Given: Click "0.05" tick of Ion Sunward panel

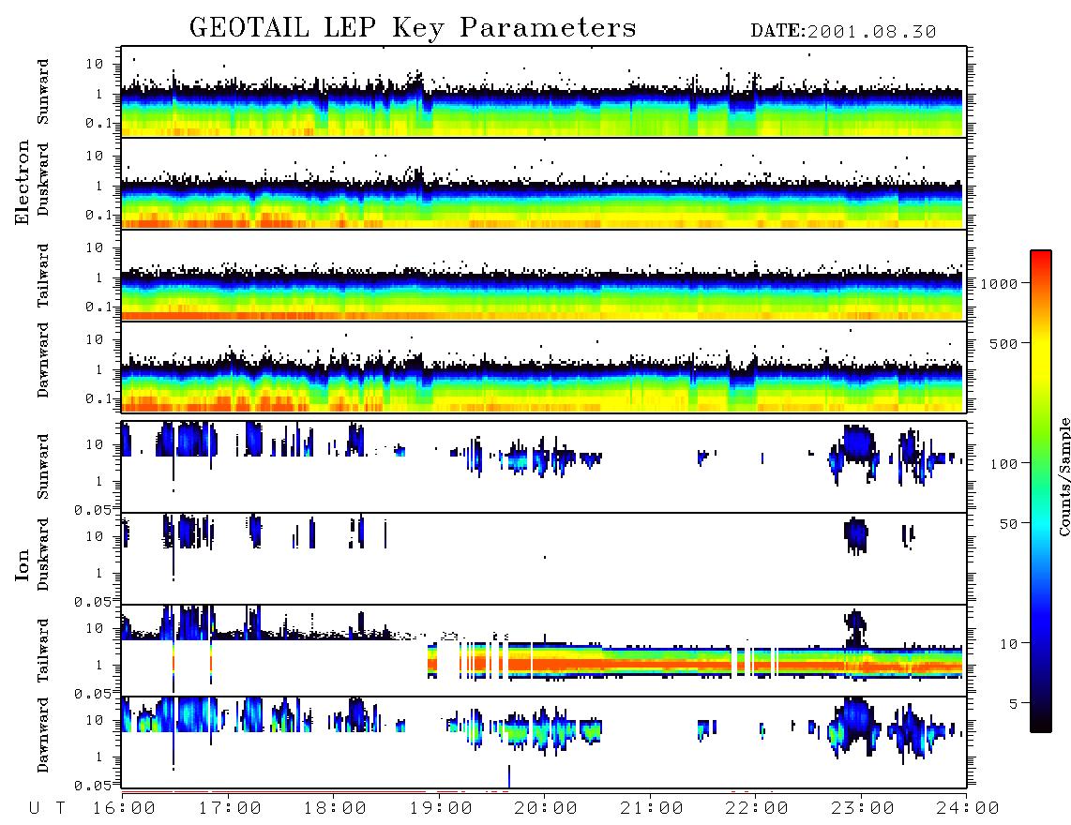Looking at the screenshot, I should [x=93, y=509].
